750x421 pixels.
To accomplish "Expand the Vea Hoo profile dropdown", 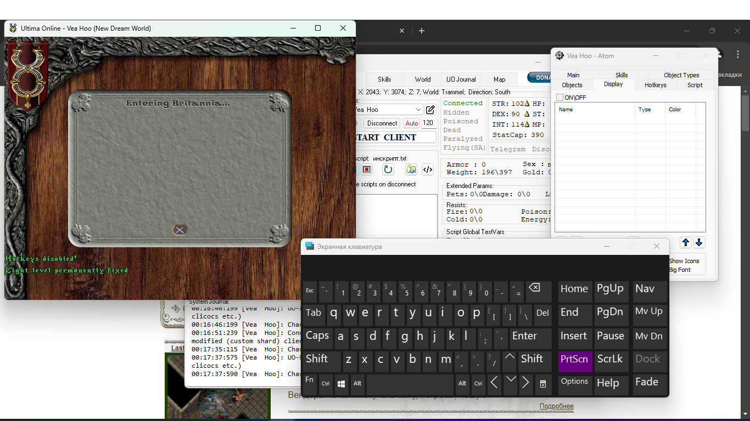I will (x=418, y=110).
